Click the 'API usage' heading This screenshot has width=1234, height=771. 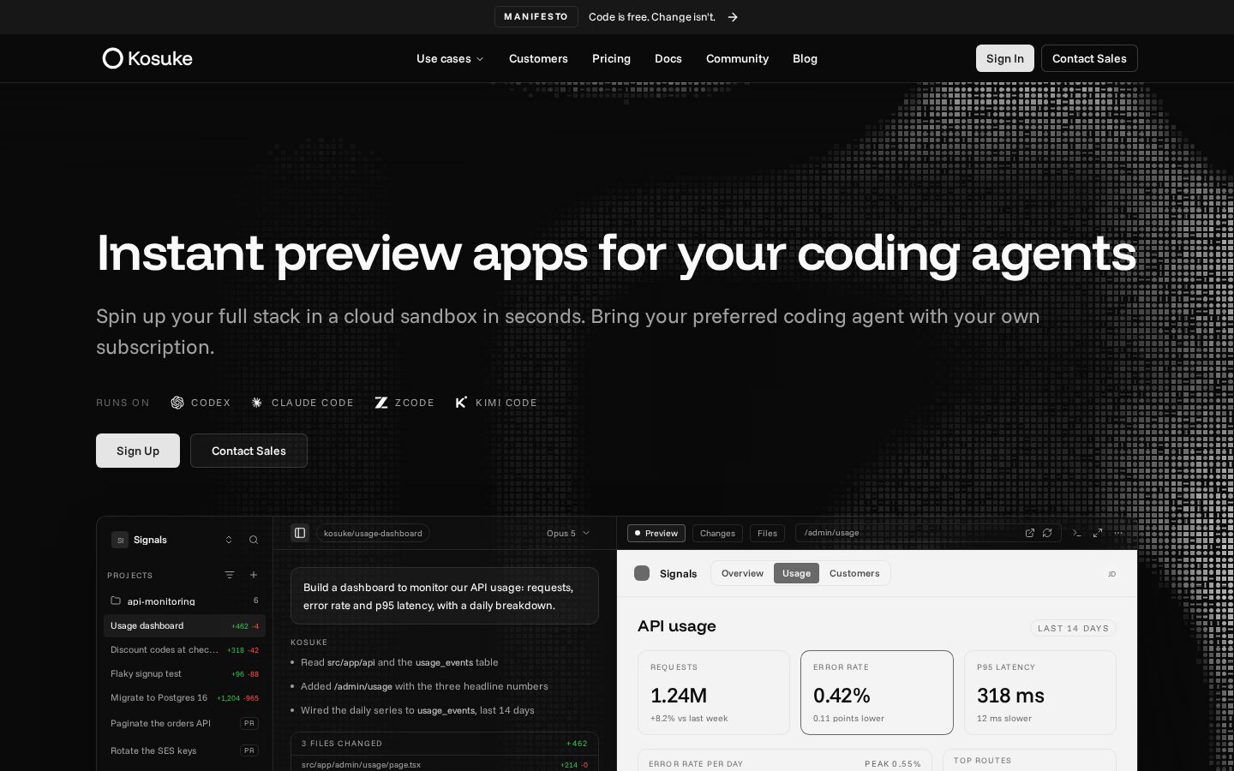(677, 626)
